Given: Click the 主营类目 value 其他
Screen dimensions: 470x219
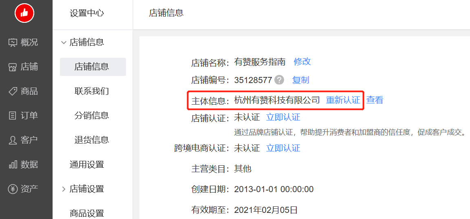Looking at the screenshot, I should pyautogui.click(x=243, y=169).
